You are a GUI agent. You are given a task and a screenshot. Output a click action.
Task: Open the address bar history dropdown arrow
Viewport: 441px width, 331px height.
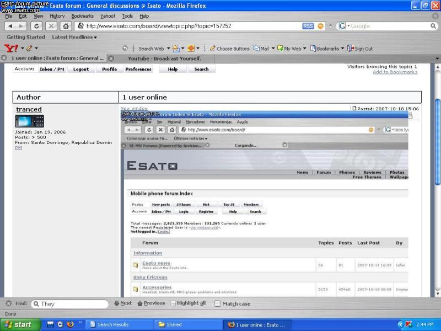pos(330,26)
